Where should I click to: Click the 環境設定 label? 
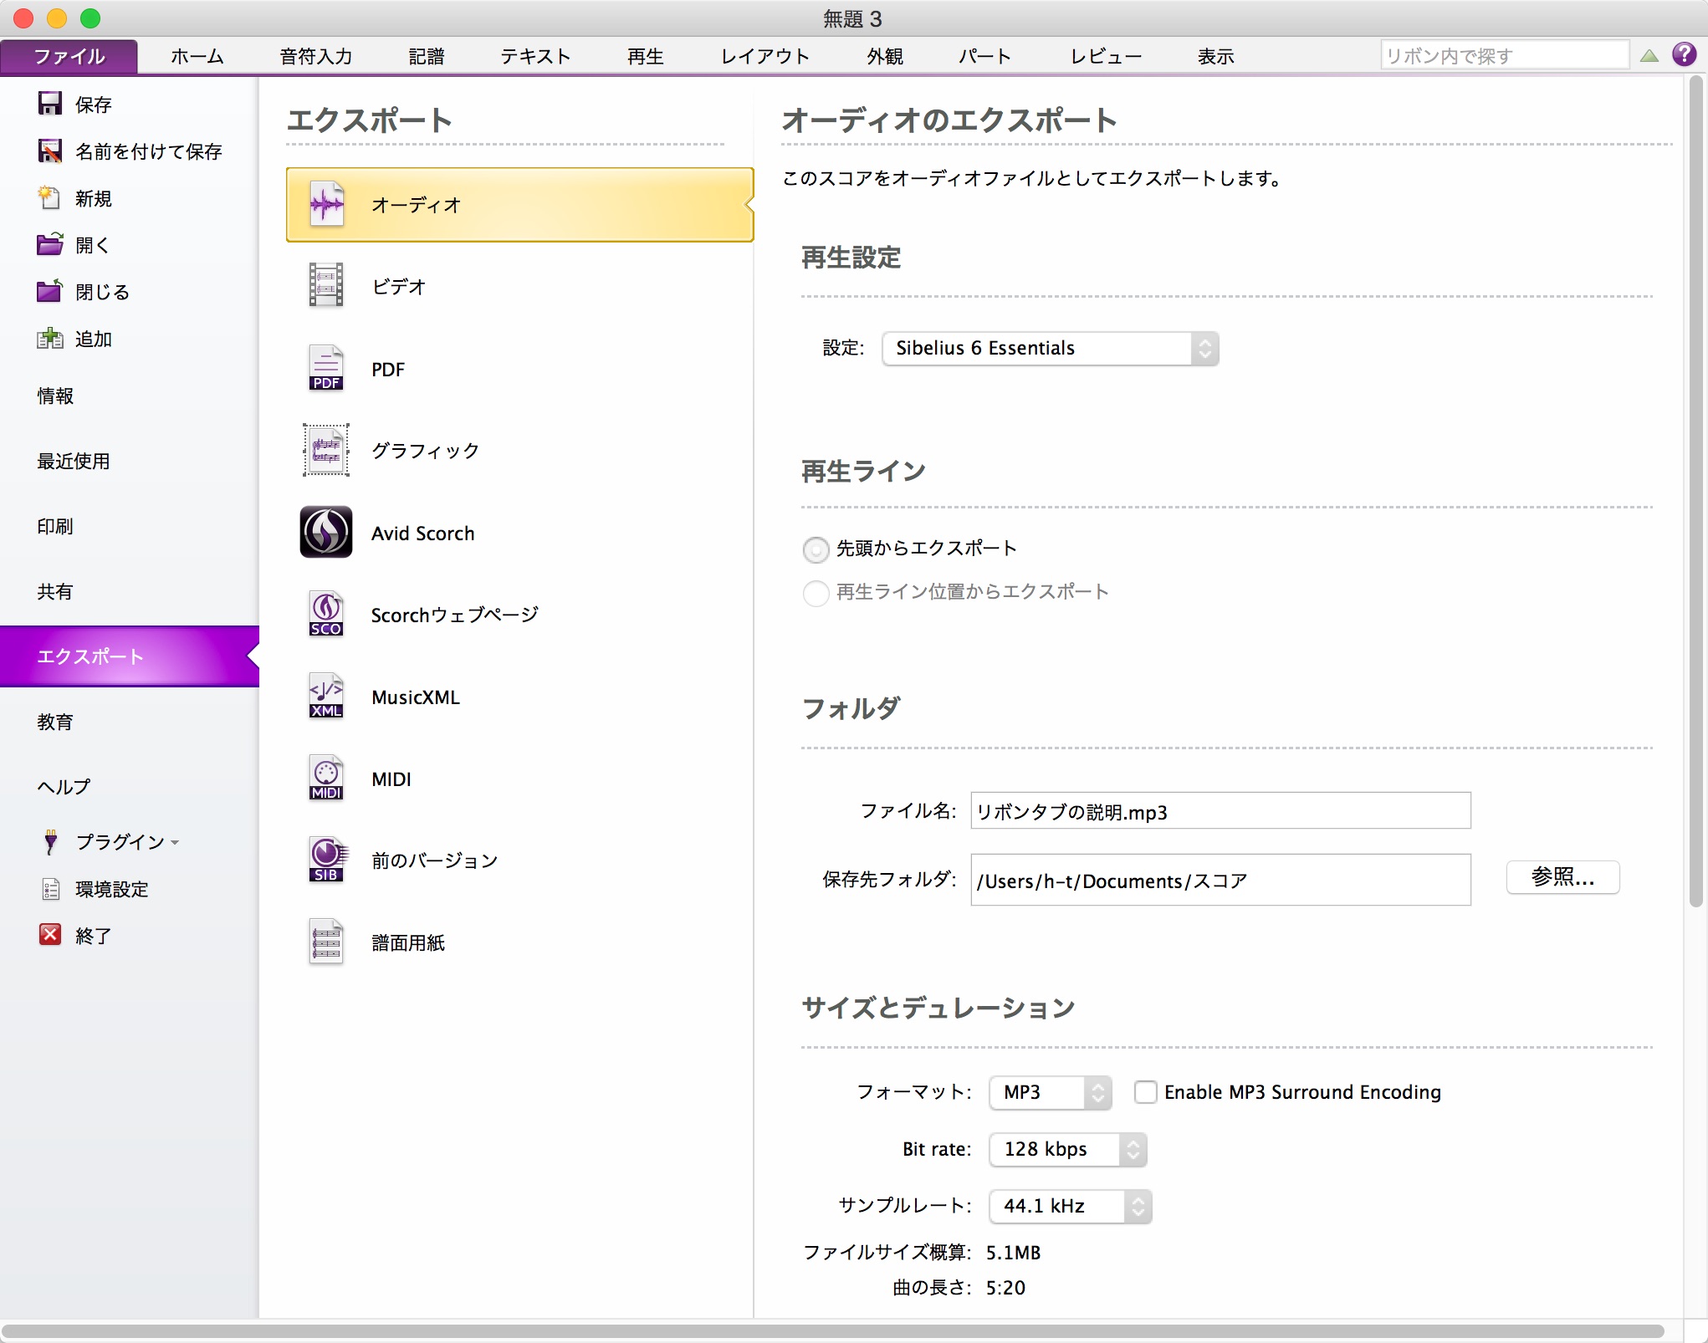pos(112,889)
